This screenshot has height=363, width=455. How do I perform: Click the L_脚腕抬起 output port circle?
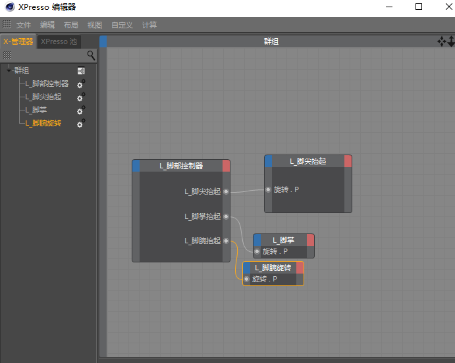point(226,241)
